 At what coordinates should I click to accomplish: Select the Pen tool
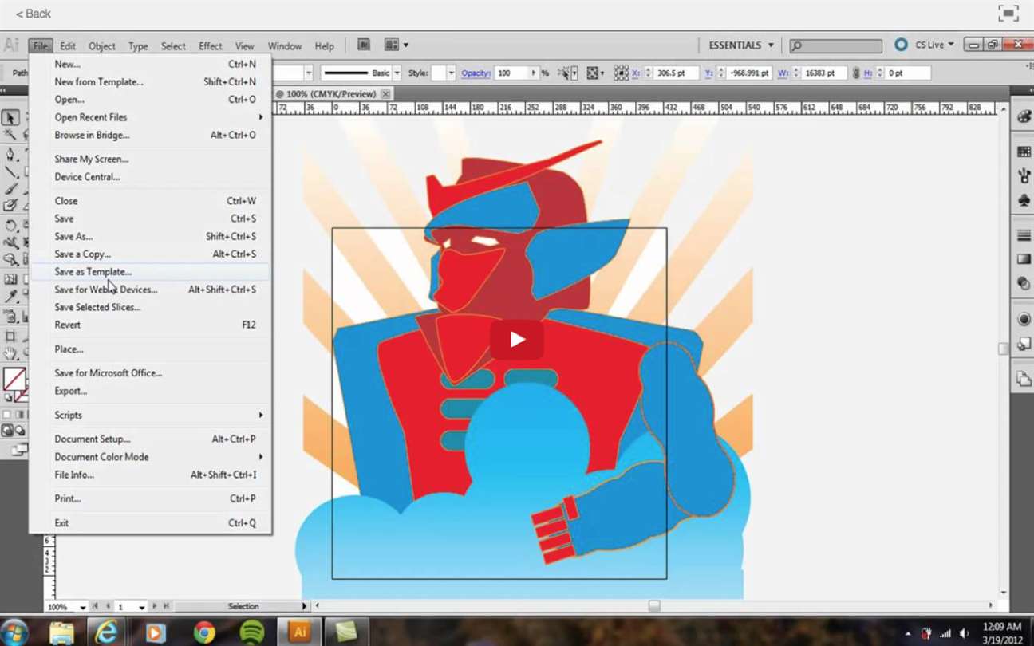(x=10, y=154)
